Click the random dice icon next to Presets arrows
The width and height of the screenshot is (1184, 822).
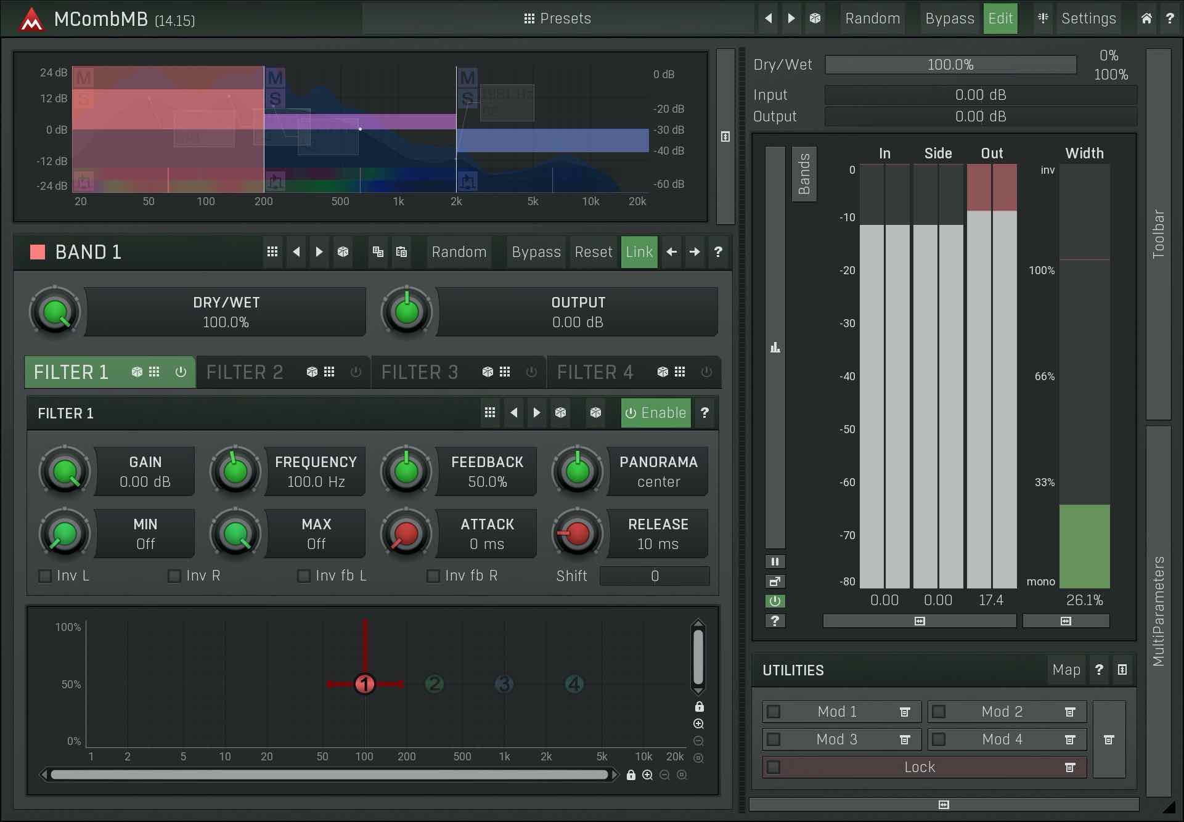[815, 18]
